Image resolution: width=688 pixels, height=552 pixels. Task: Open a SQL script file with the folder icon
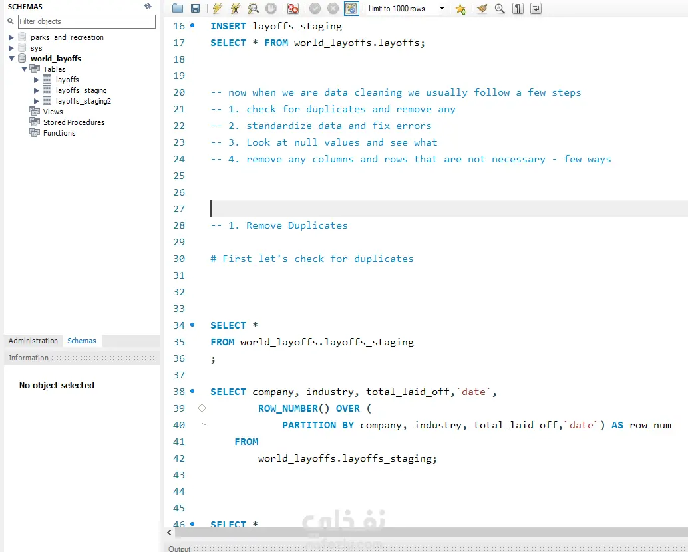[178, 9]
